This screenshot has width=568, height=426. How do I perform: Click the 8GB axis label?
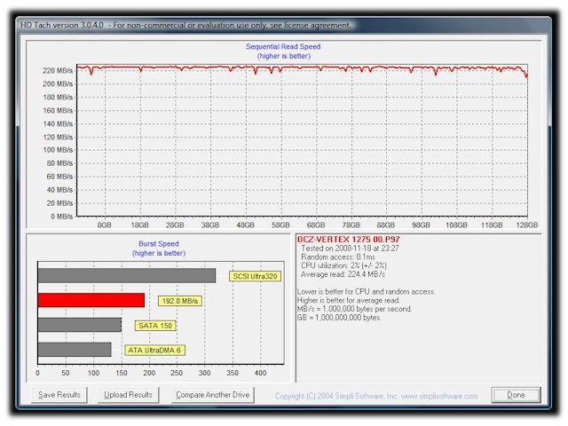click(105, 225)
